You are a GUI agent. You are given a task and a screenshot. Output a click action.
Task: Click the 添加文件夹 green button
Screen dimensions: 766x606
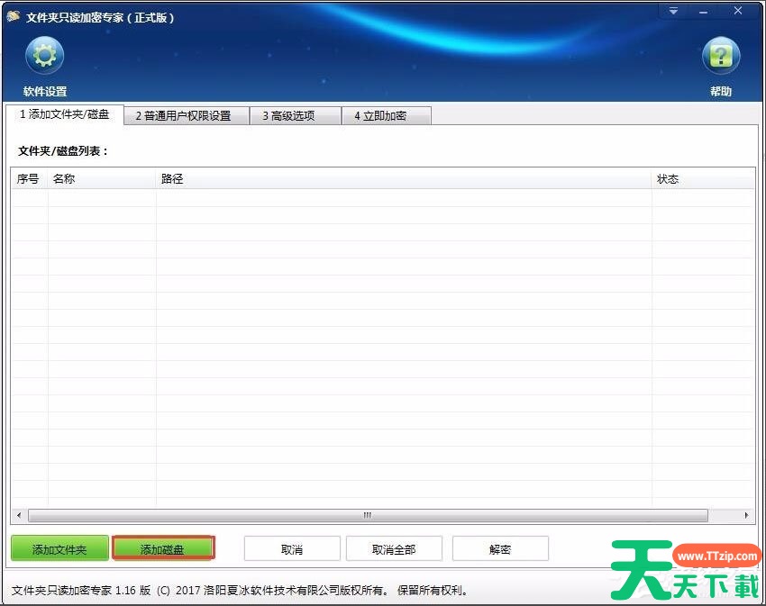(x=59, y=549)
